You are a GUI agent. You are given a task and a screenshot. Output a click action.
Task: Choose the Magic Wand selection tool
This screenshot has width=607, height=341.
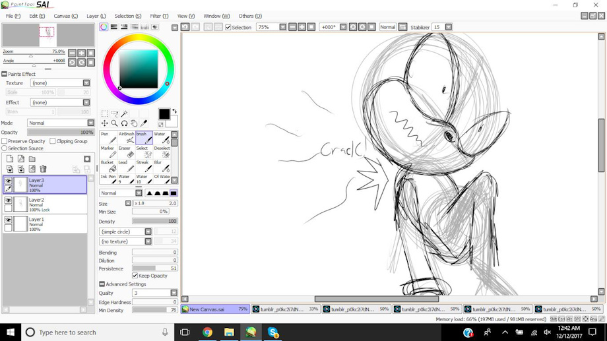coord(124,113)
